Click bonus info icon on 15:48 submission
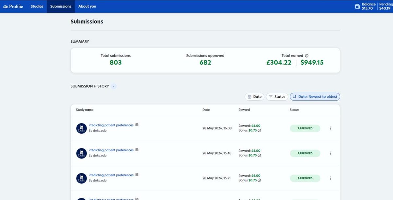The height and width of the screenshot is (200, 393). click(259, 155)
